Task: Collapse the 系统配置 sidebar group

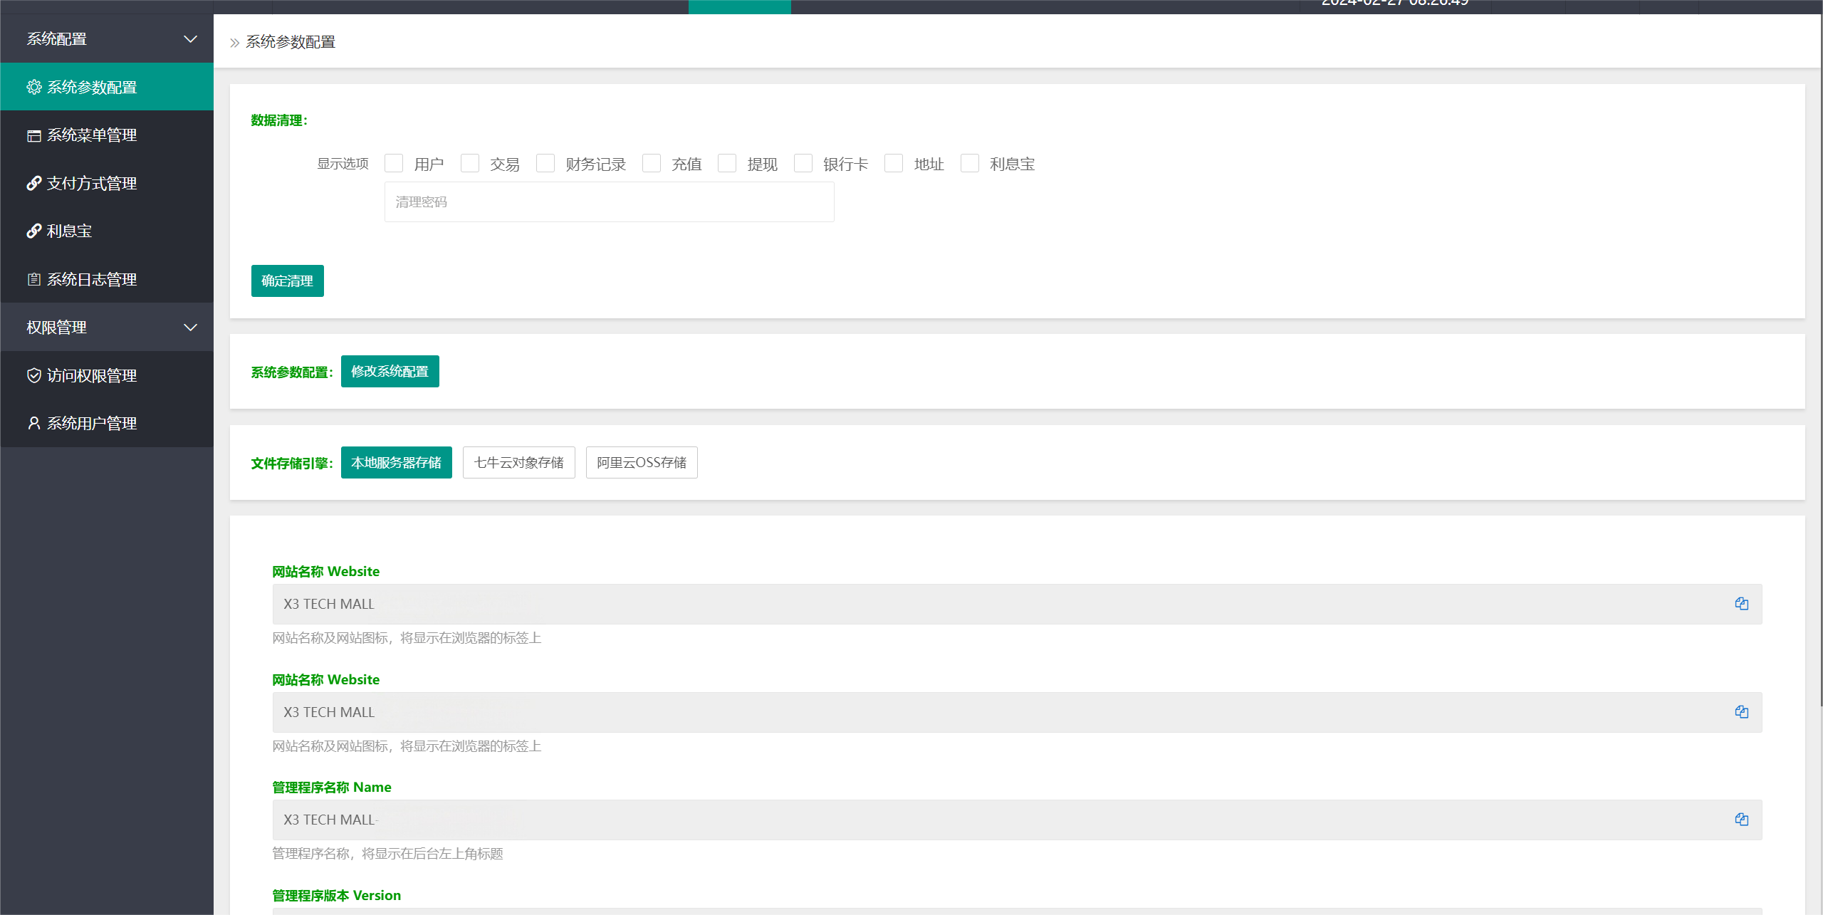Action: click(190, 39)
